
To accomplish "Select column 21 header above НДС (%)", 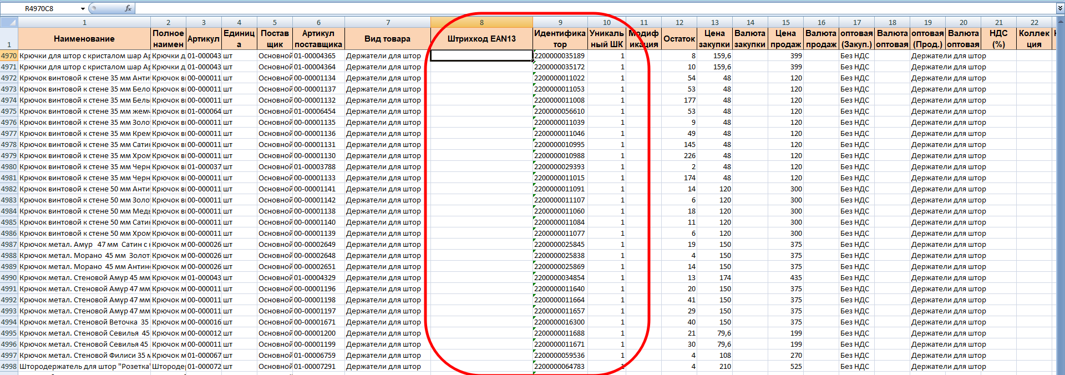I will (998, 22).
